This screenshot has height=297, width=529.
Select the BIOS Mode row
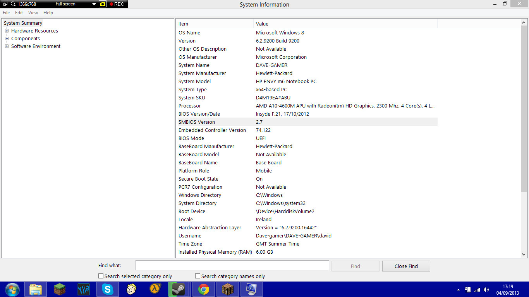(x=307, y=138)
